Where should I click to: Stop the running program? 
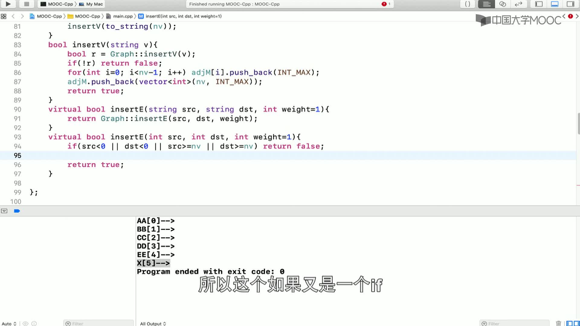(27, 4)
